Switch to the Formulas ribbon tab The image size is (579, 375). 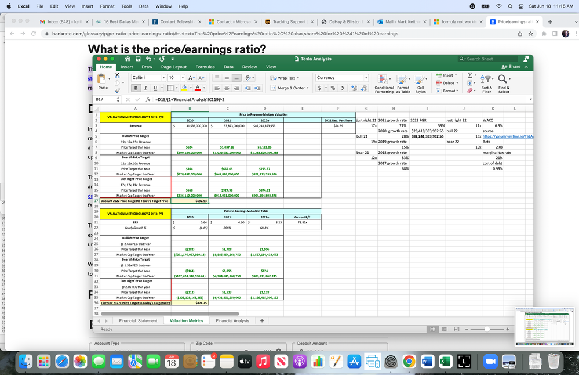click(205, 67)
